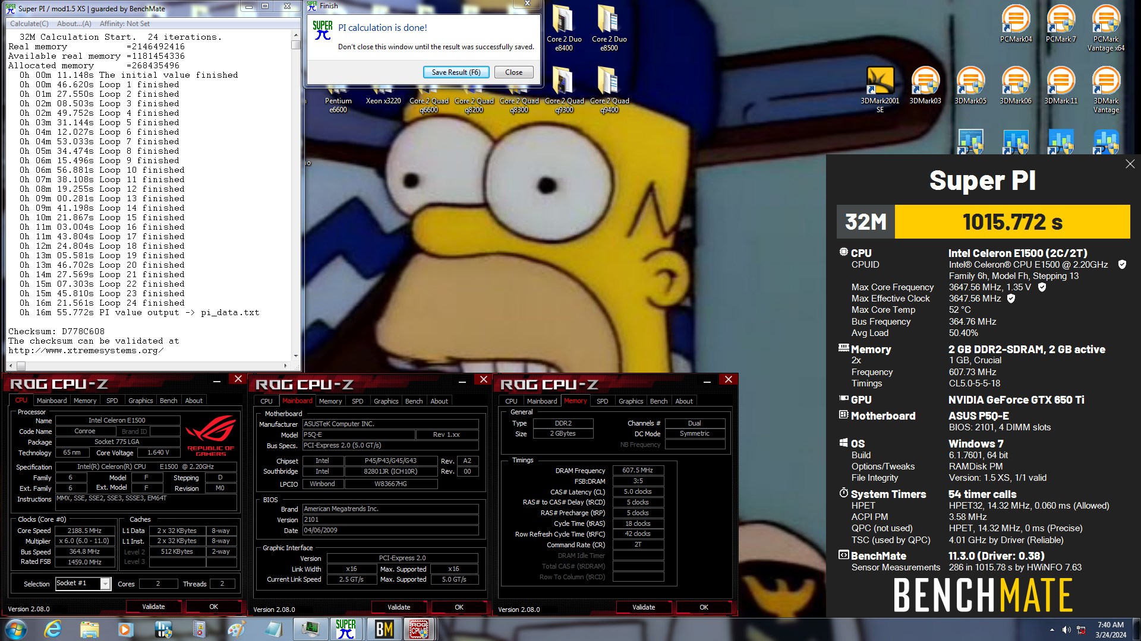The width and height of the screenshot is (1141, 641).
Task: Click horizontal scrollbar right arrow in Super PI
Action: [286, 366]
